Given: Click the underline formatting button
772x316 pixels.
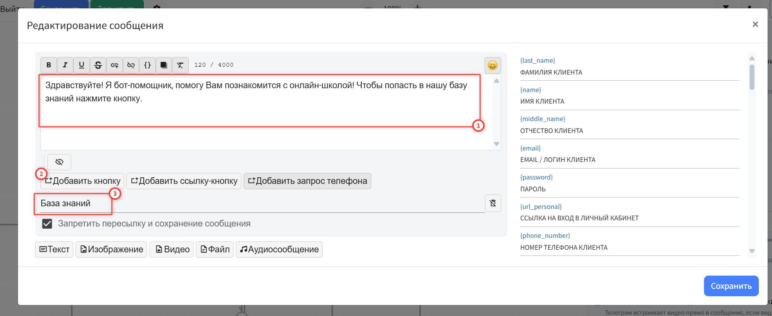Looking at the screenshot, I should [82, 65].
